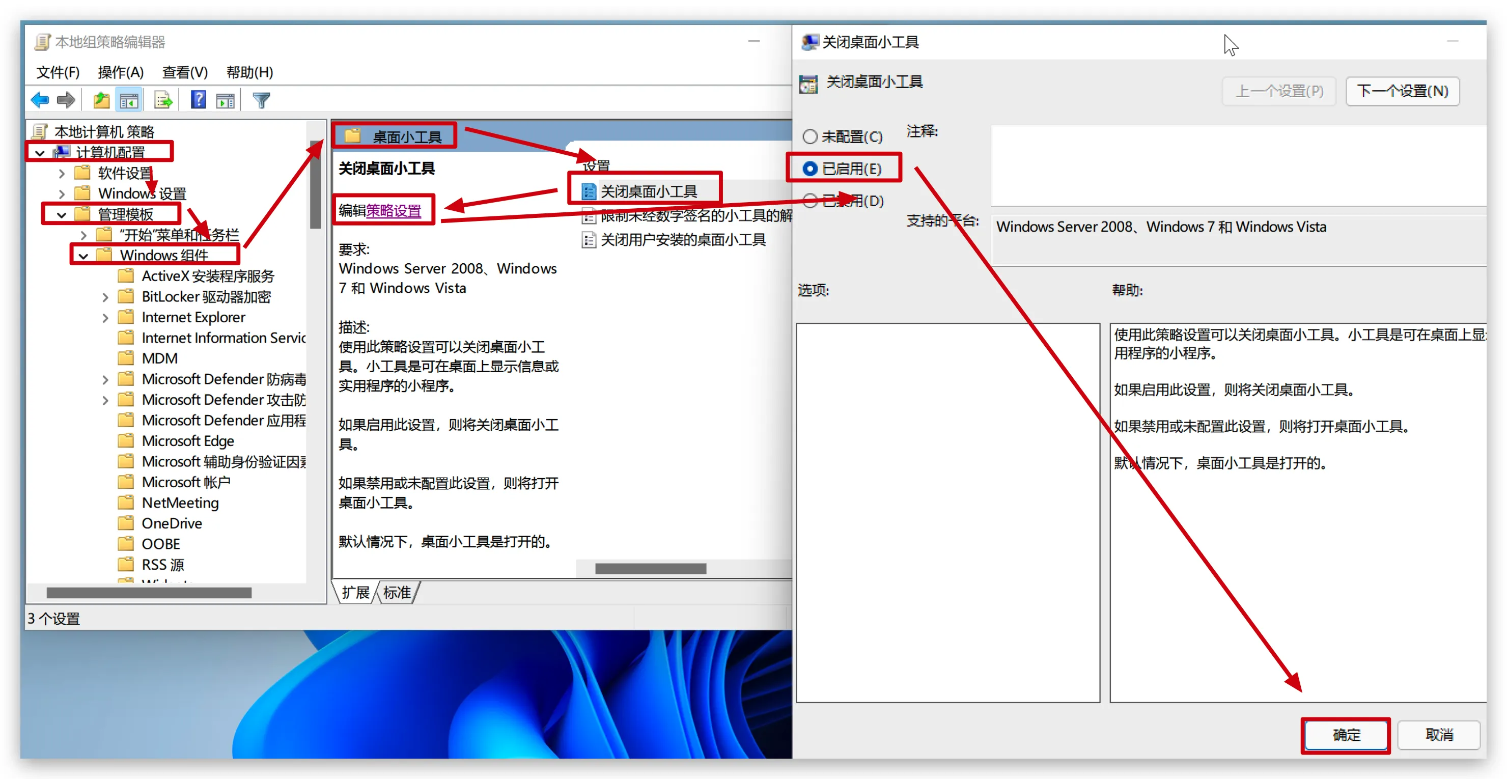Click the 确定 button
This screenshot has height=779, width=1507.
coord(1346,735)
